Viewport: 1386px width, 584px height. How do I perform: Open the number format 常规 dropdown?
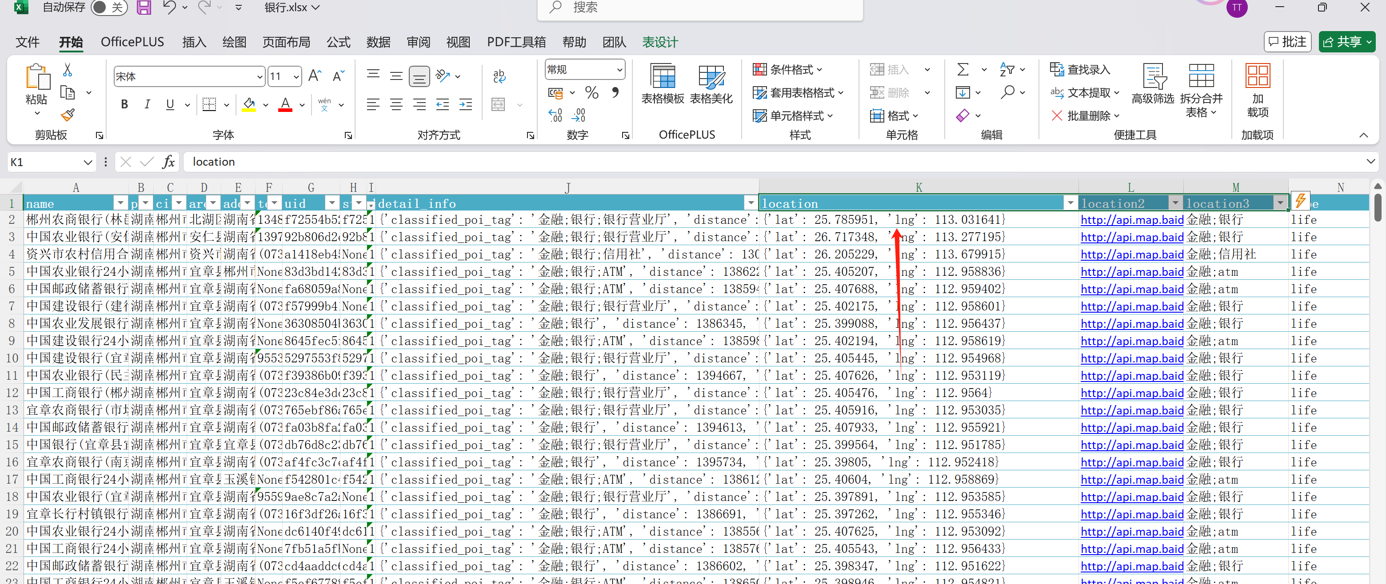tap(619, 69)
